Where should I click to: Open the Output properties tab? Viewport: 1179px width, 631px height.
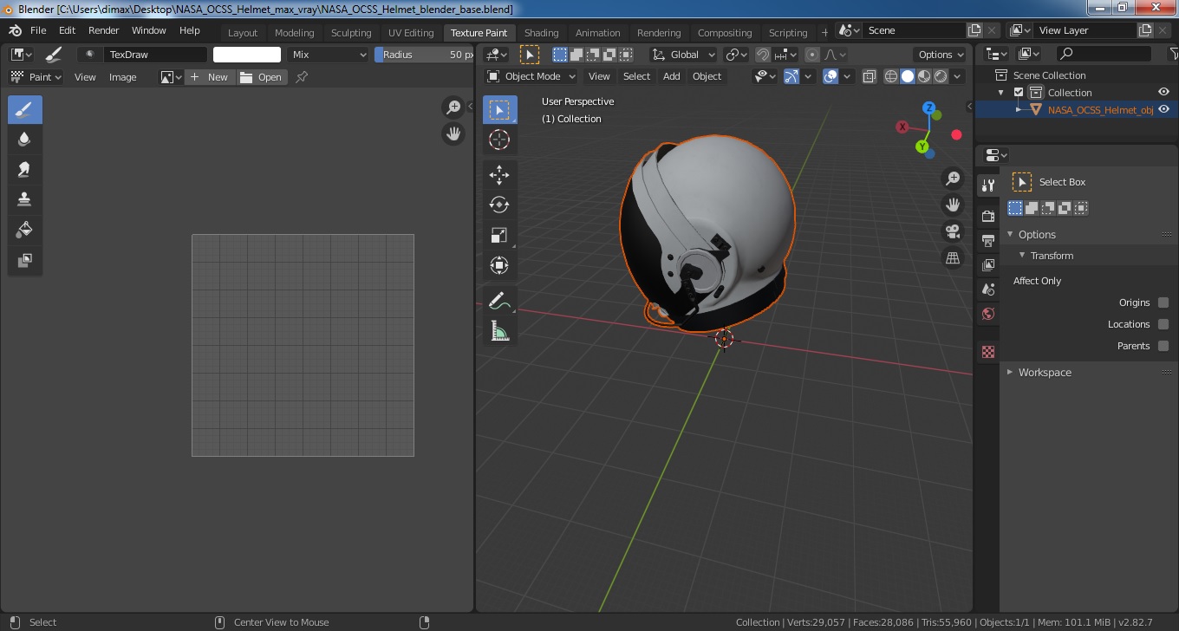(988, 240)
